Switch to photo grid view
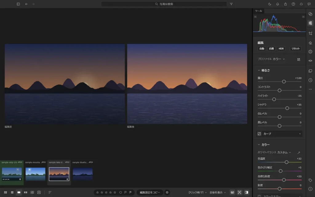 (6, 192)
